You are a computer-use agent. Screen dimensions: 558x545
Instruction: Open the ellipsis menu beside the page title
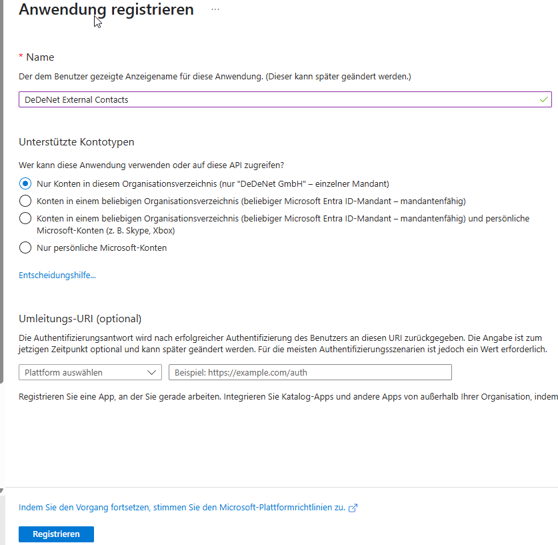tap(215, 9)
